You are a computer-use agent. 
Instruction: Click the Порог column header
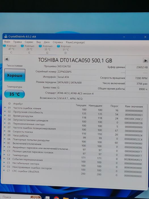(x=114, y=106)
